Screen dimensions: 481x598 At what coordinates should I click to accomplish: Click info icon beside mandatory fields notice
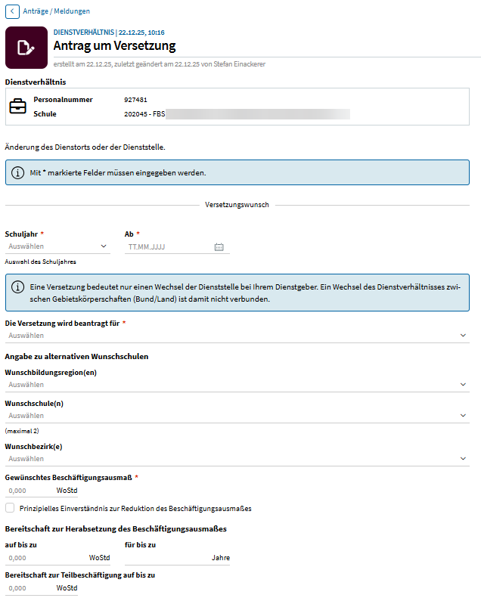17,172
